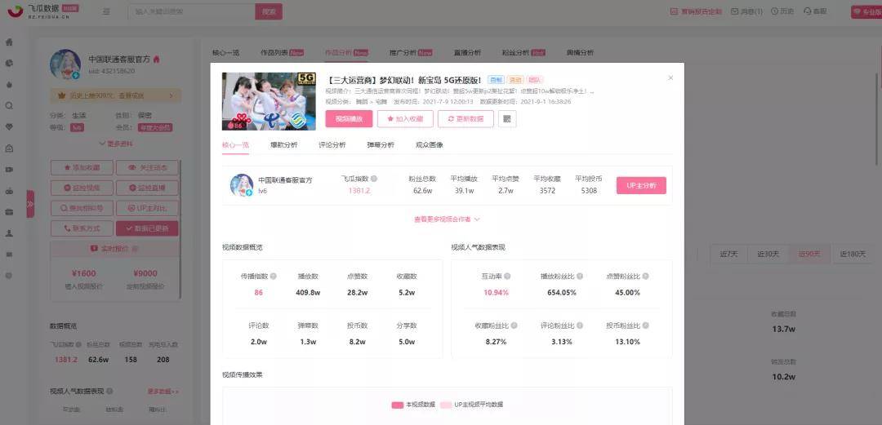Click the info icon beside 收藏粉丝比

[x=514, y=325]
